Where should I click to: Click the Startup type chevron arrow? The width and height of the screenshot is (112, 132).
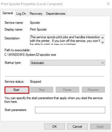pyautogui.click(x=103, y=63)
